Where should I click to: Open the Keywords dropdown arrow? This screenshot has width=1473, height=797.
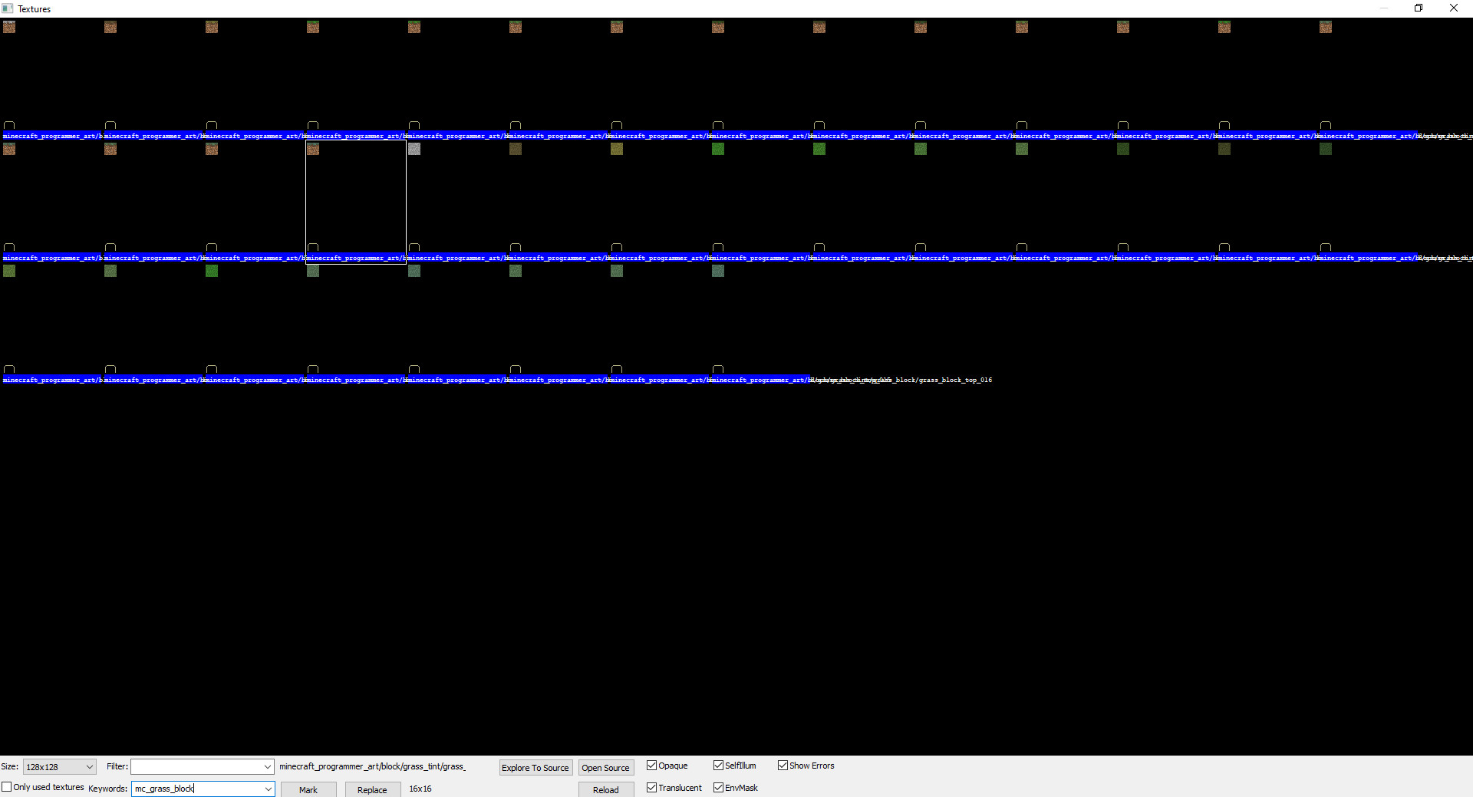coord(267,789)
